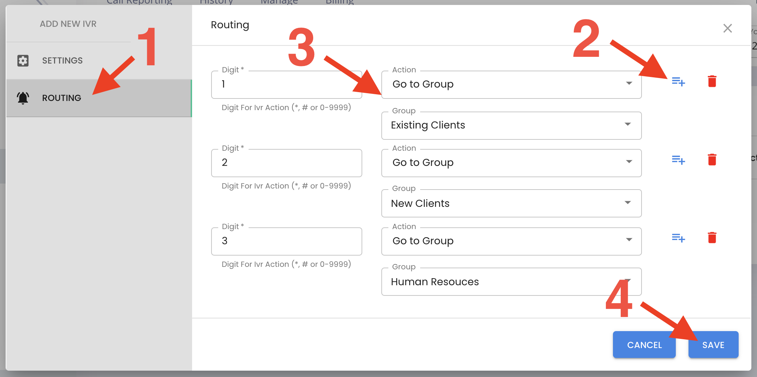Close the Routing dialog with X
The image size is (757, 377).
727,28
